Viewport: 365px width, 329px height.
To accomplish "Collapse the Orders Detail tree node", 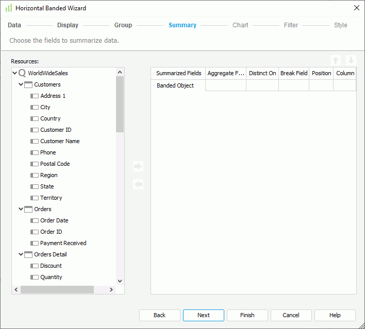I will point(21,254).
